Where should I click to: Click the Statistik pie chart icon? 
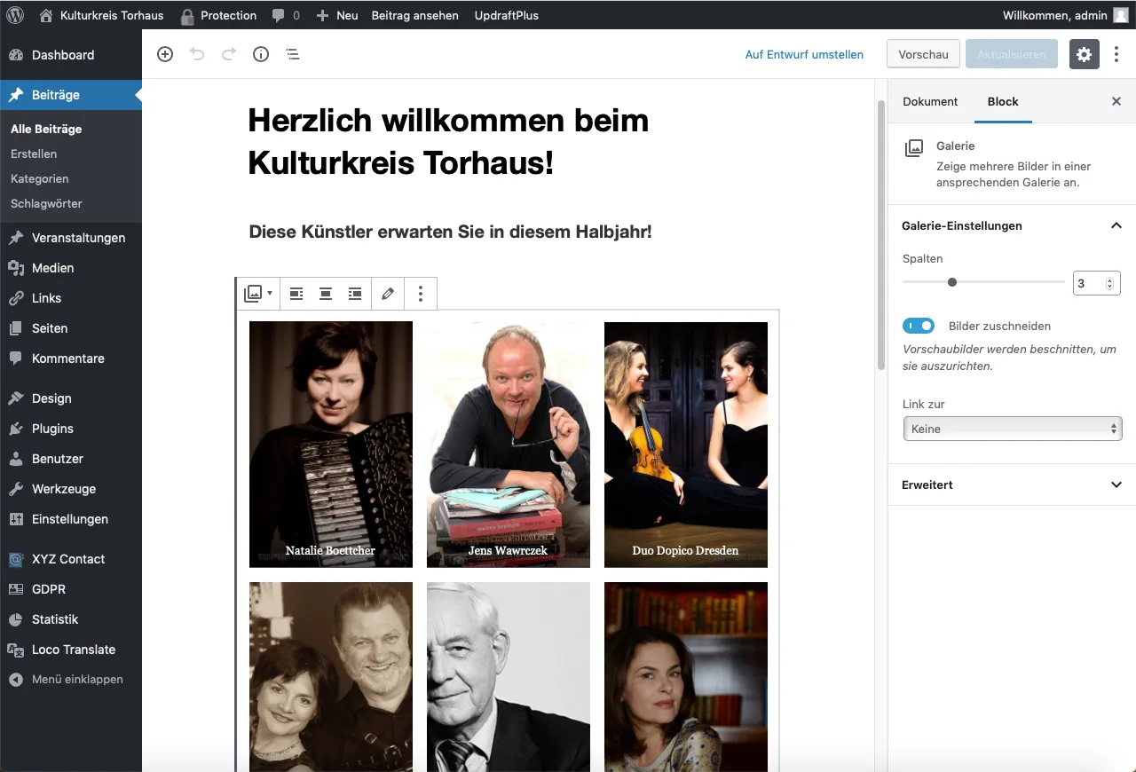pos(16,619)
